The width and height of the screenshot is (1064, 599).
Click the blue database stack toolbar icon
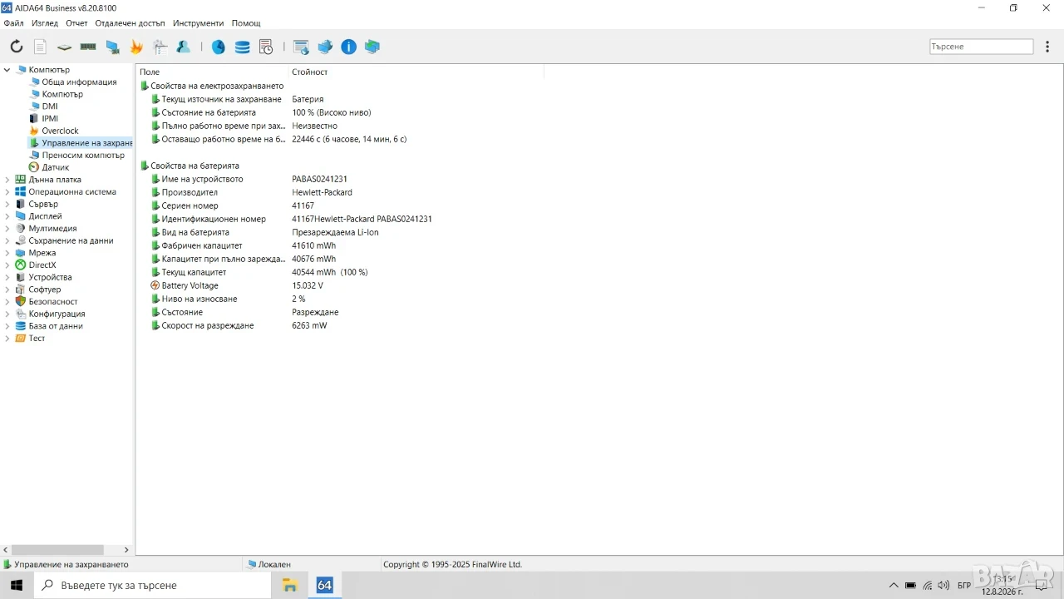pyautogui.click(x=242, y=47)
